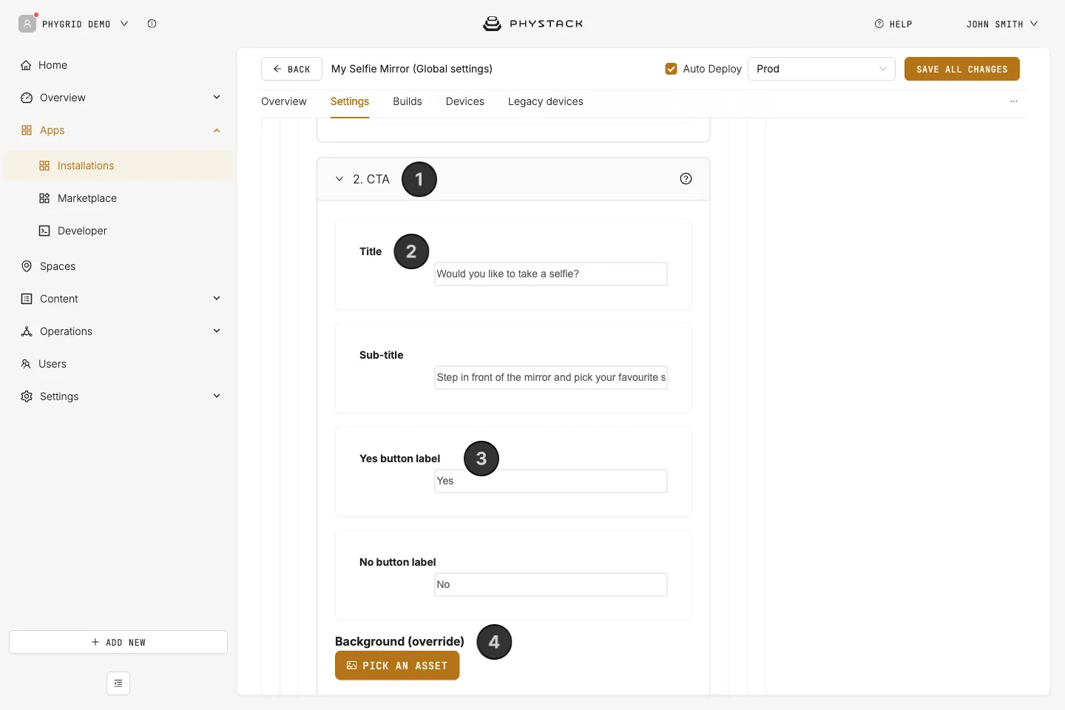This screenshot has width=1065, height=710.
Task: Click the Users icon in sidebar
Action: click(x=26, y=364)
